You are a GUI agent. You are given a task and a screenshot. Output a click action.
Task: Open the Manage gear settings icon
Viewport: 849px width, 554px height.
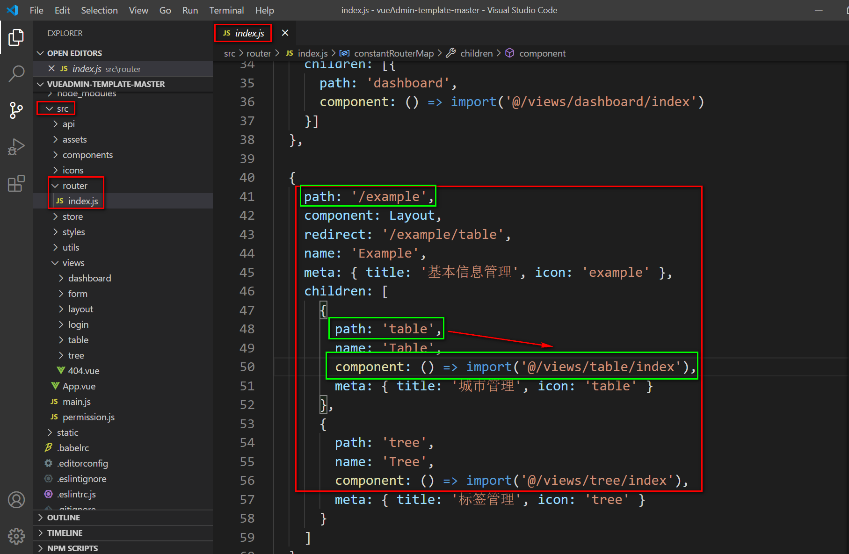pyautogui.click(x=16, y=536)
